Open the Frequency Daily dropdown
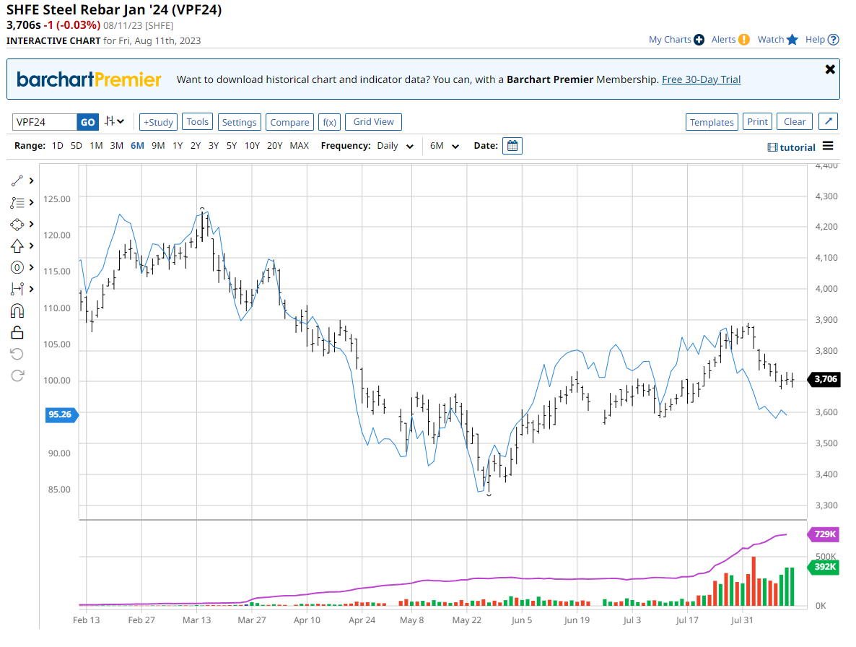856x647 pixels. point(396,146)
